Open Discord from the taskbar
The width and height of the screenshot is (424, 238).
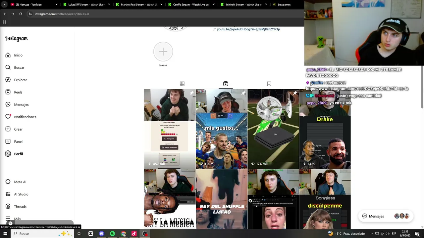[102, 234]
